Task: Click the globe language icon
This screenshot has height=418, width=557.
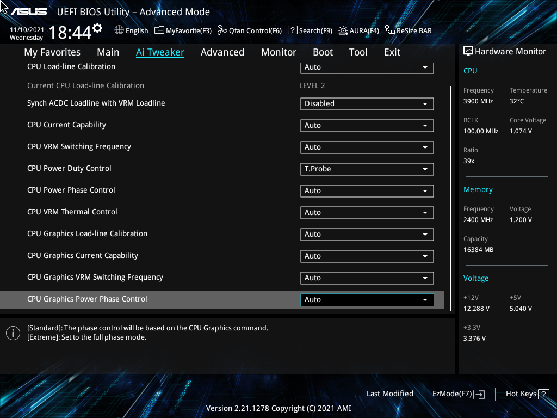Action: click(119, 30)
